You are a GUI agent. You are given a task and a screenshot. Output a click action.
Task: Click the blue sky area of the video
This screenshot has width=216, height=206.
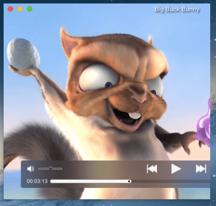click(x=34, y=28)
